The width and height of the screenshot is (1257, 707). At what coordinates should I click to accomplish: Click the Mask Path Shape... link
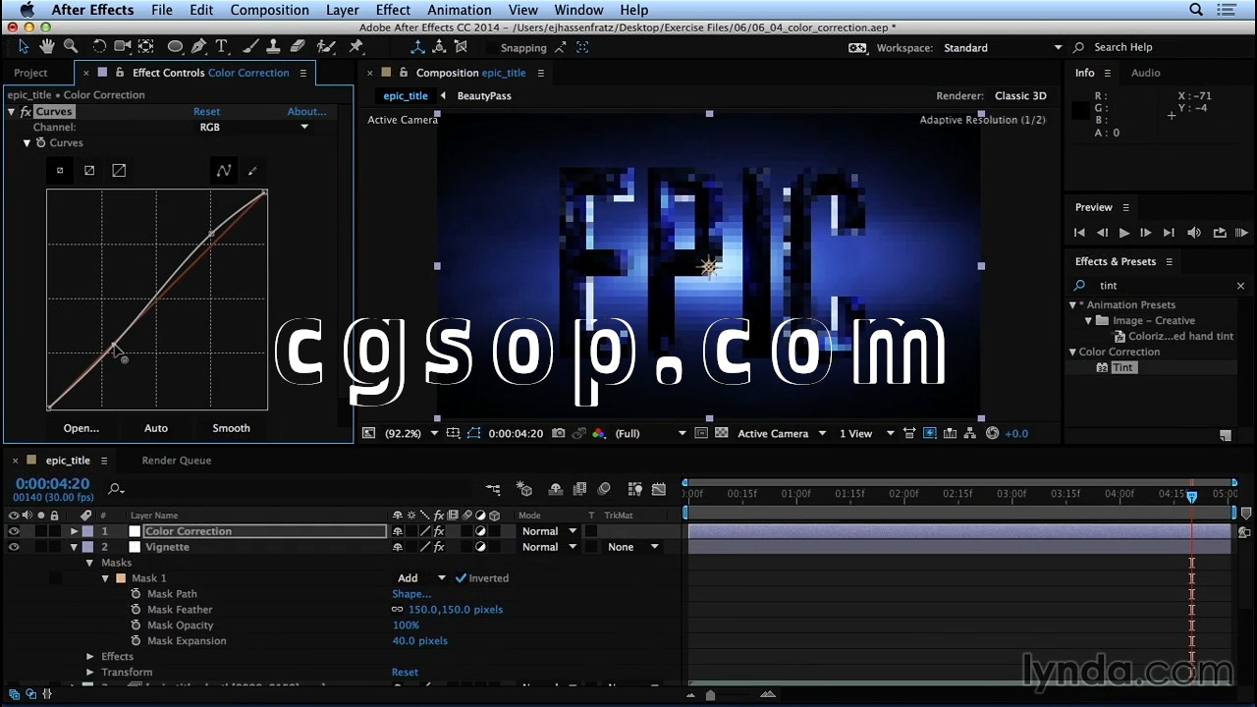pyautogui.click(x=411, y=594)
